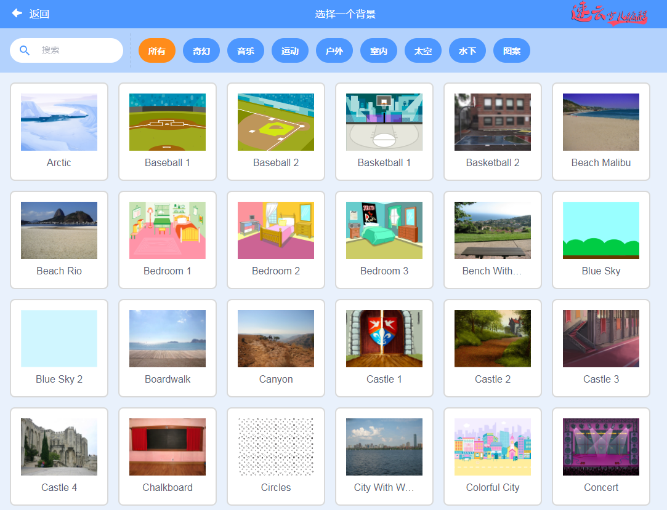Click the search magnifier icon
This screenshot has height=510, width=667.
[25, 50]
